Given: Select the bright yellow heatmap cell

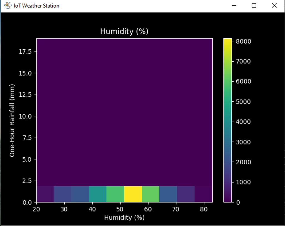Looking at the screenshot, I should 133,194.
